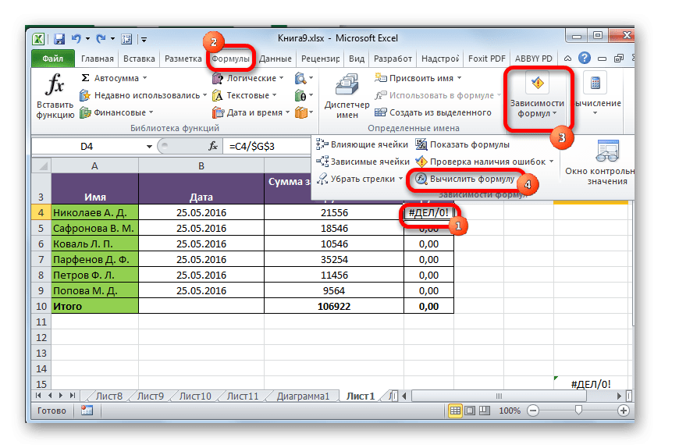Open Text (Текстовые) functions list
Screen dimensions: 679x448
[244, 95]
